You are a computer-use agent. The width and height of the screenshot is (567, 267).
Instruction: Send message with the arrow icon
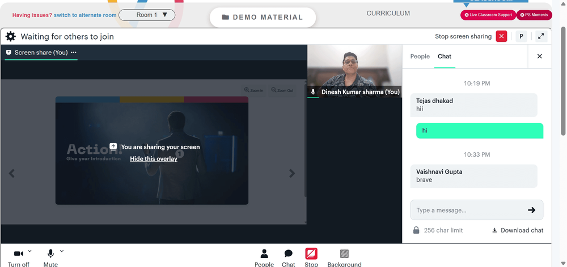pyautogui.click(x=531, y=210)
